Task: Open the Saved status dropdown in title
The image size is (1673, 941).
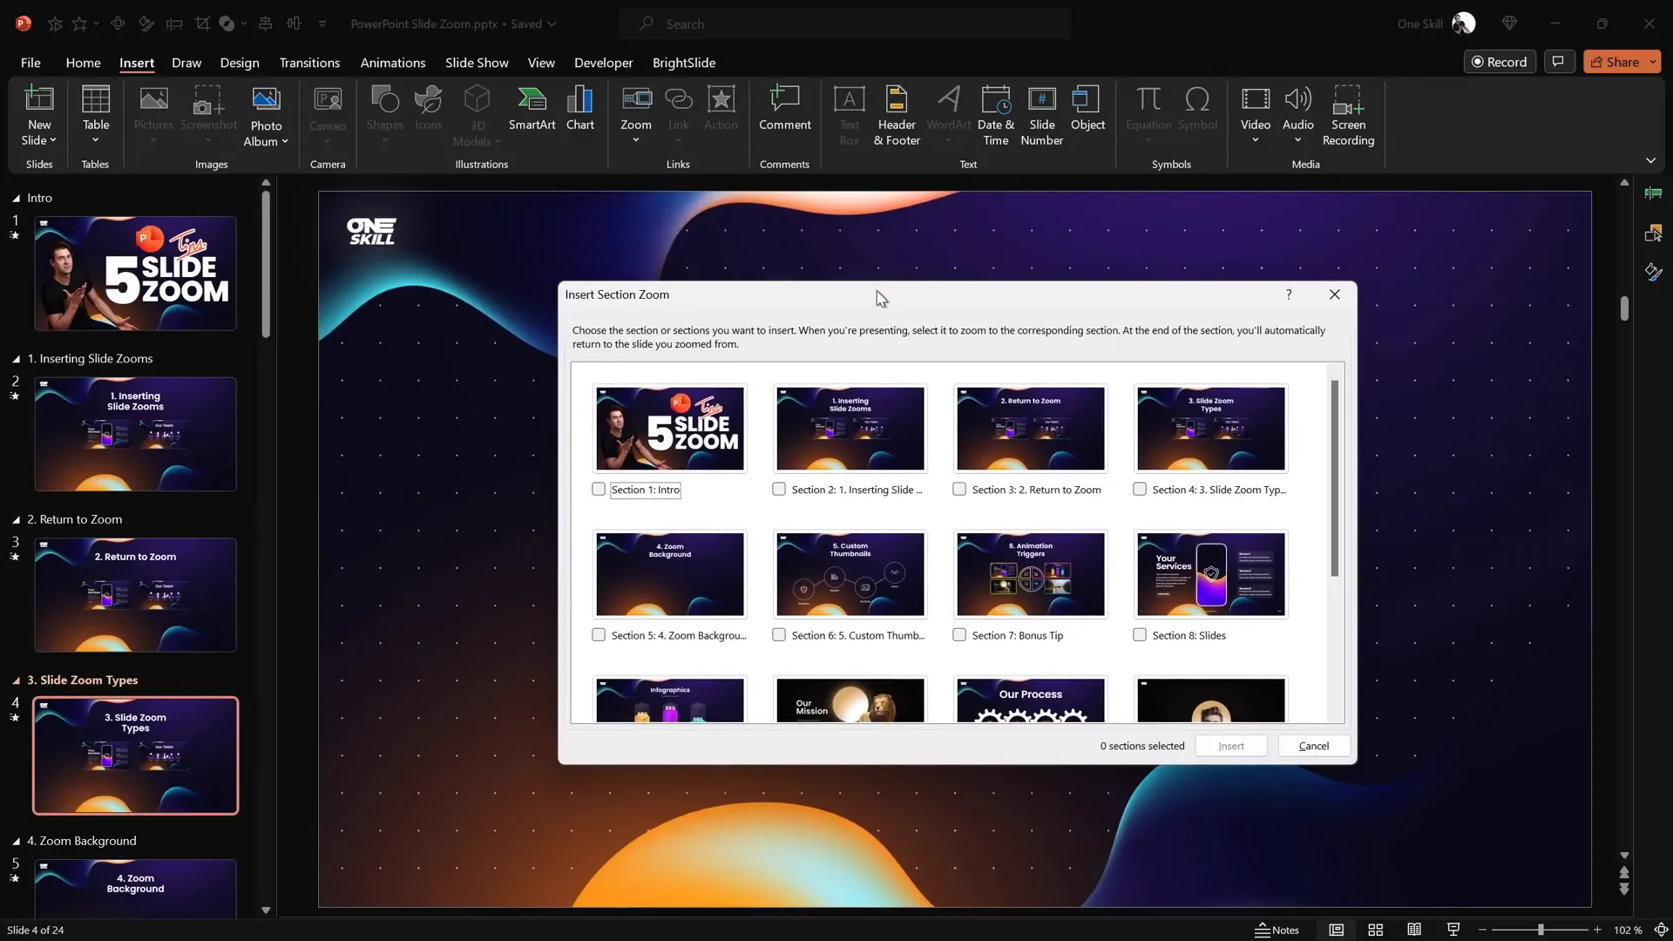Action: [x=552, y=24]
